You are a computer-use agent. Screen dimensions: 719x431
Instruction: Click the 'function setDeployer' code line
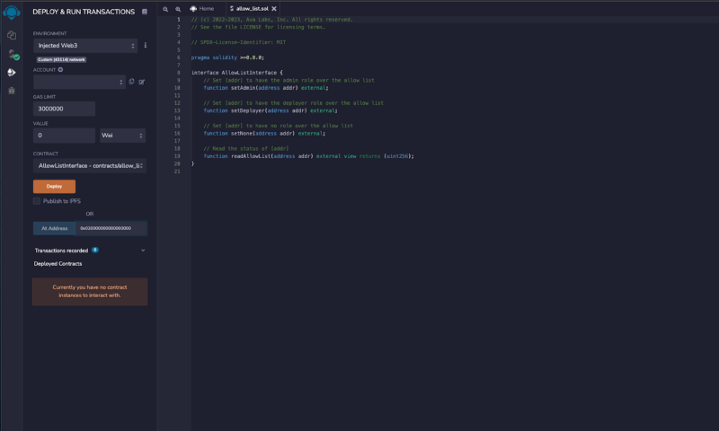click(271, 110)
